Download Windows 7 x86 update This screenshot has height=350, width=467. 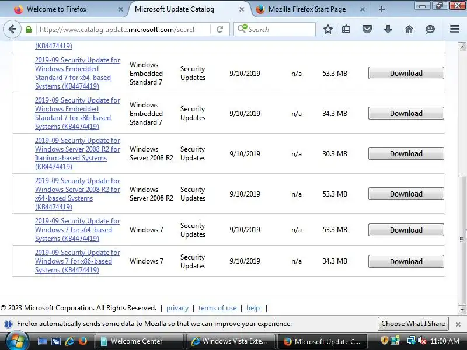(406, 261)
